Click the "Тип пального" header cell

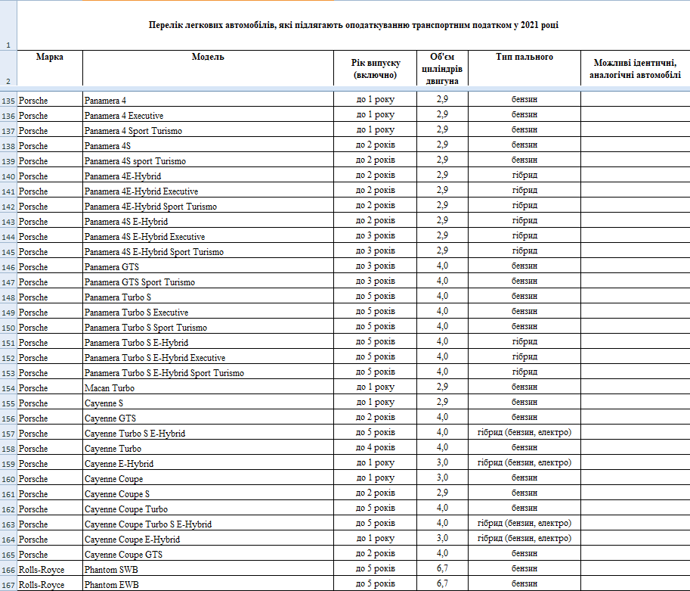(x=524, y=69)
